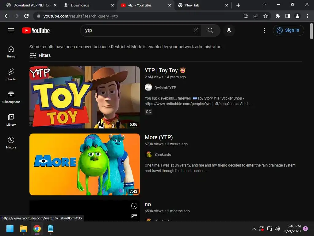Open Chrome extensions puzzle icon

coord(278,16)
